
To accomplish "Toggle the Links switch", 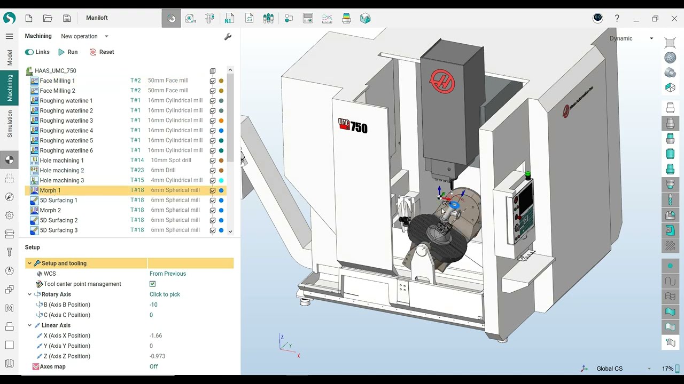I will tap(29, 52).
